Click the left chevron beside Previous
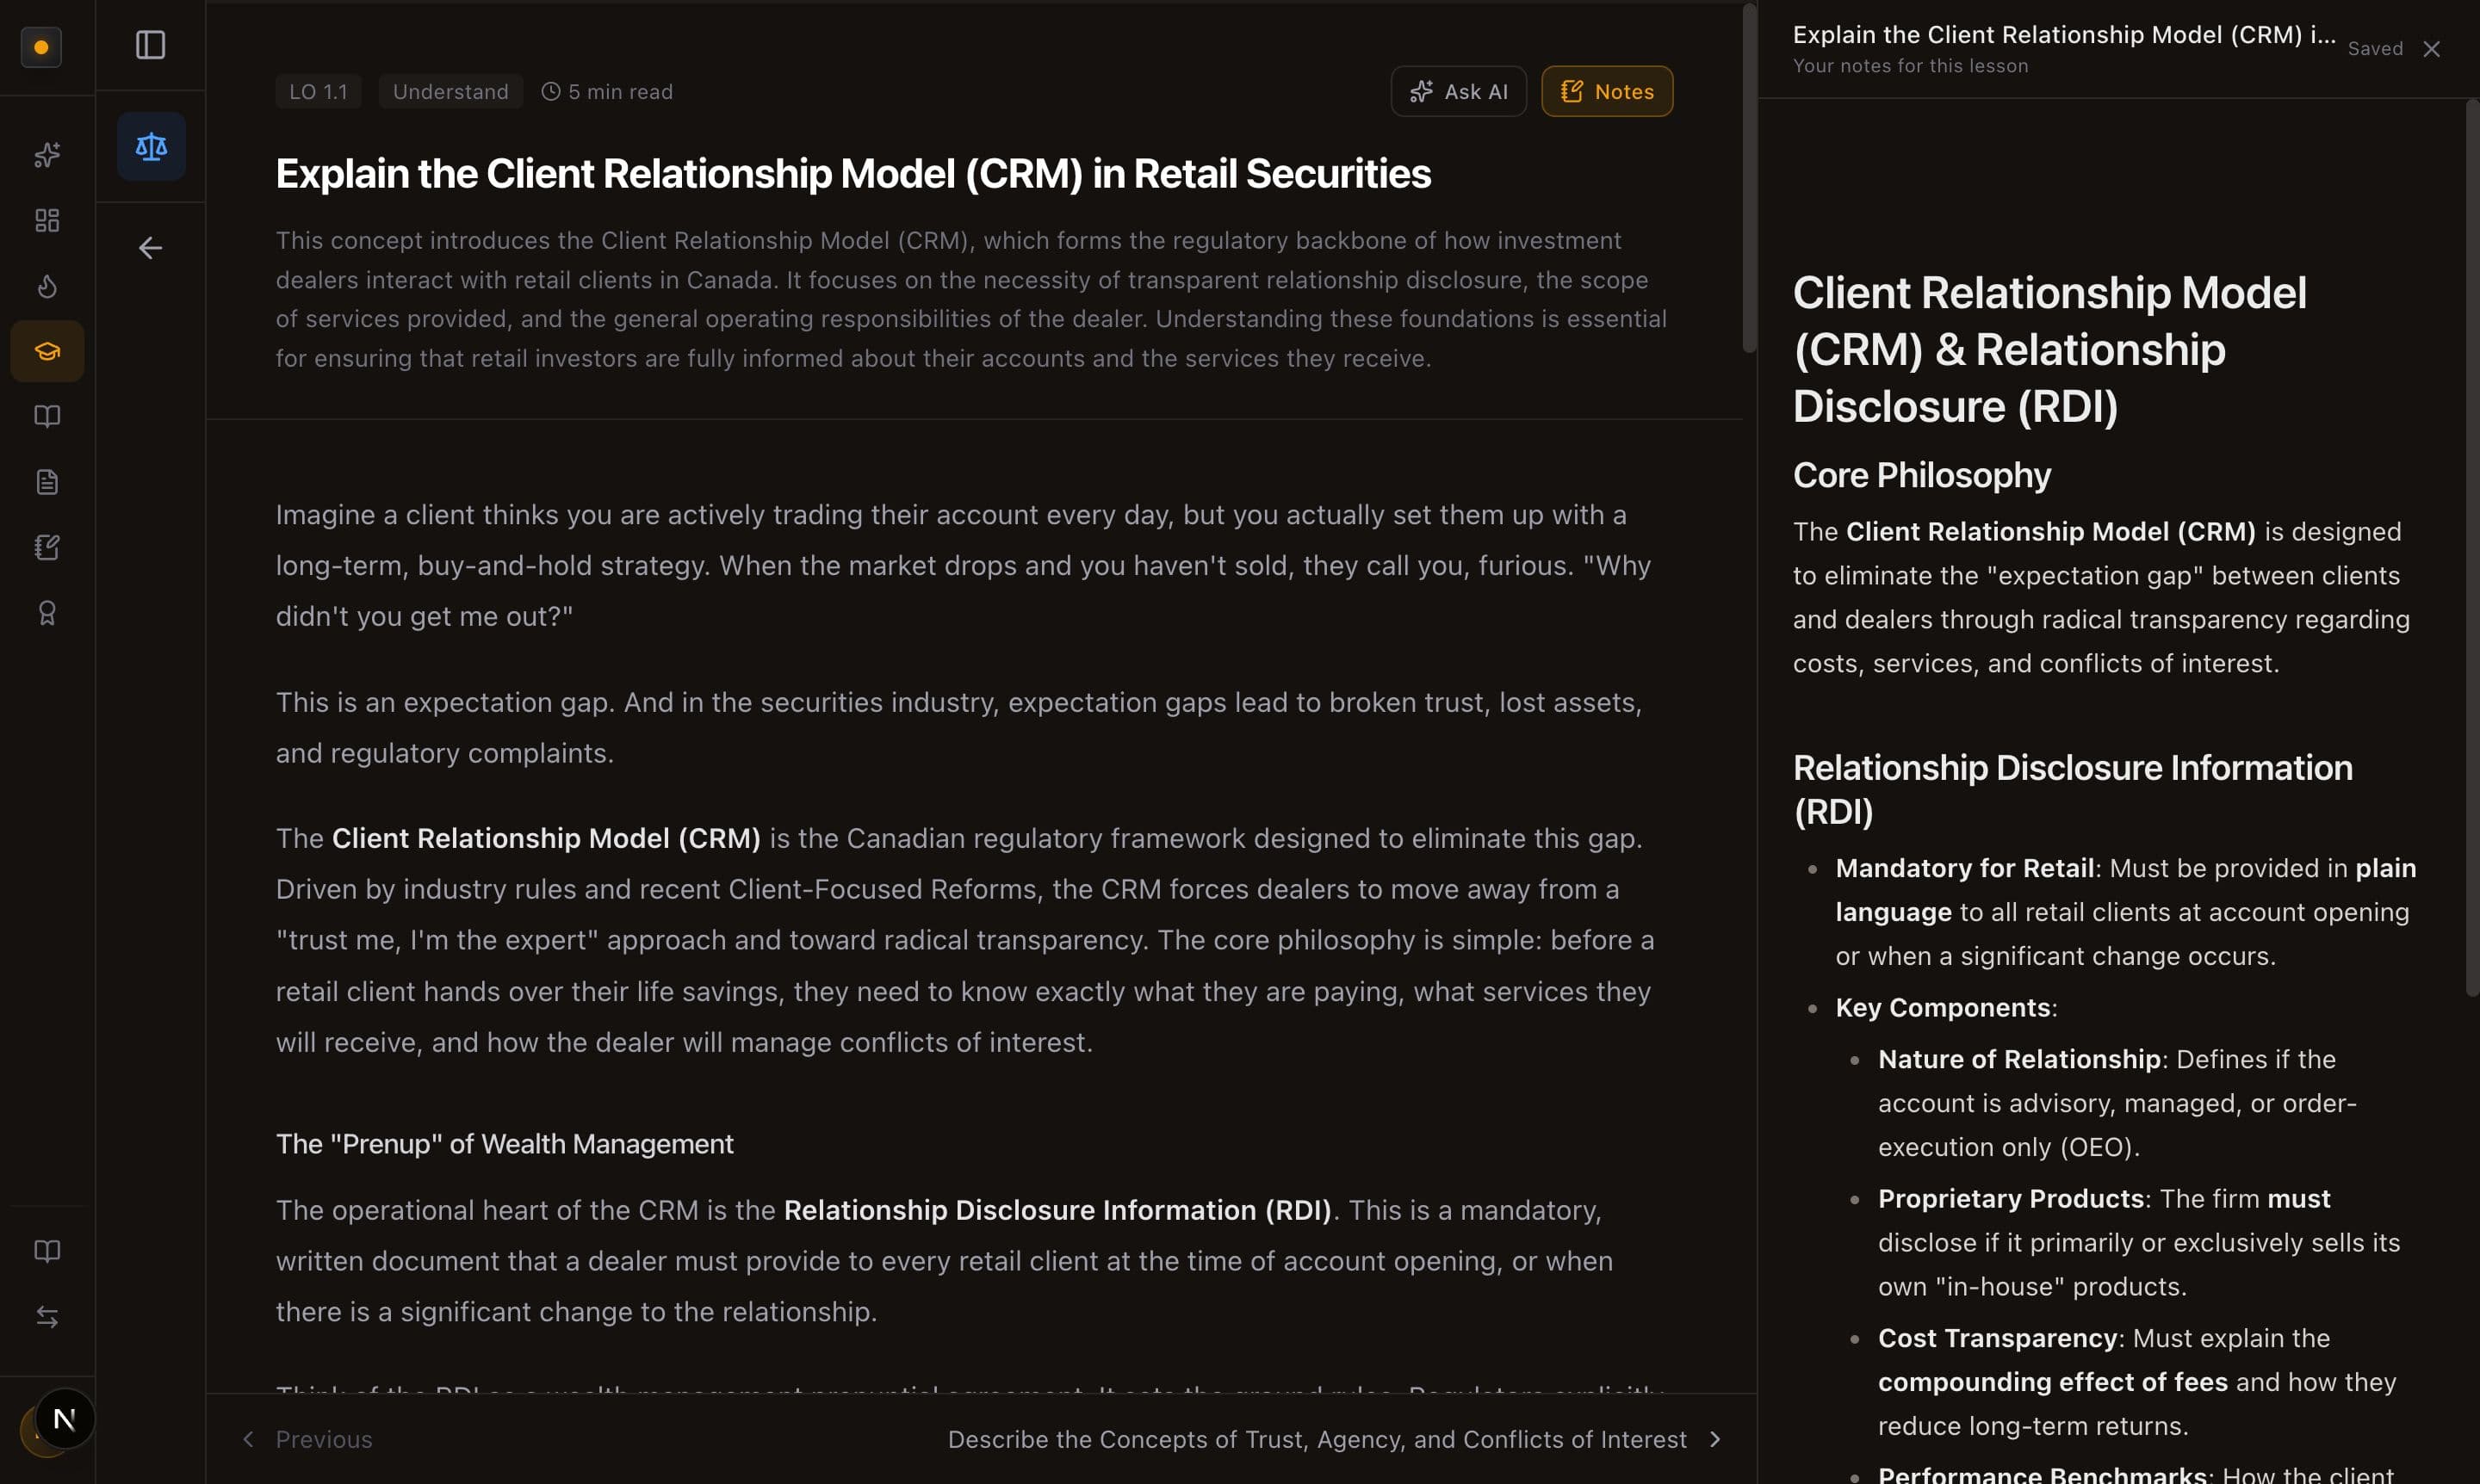This screenshot has height=1484, width=2480. 249,1439
